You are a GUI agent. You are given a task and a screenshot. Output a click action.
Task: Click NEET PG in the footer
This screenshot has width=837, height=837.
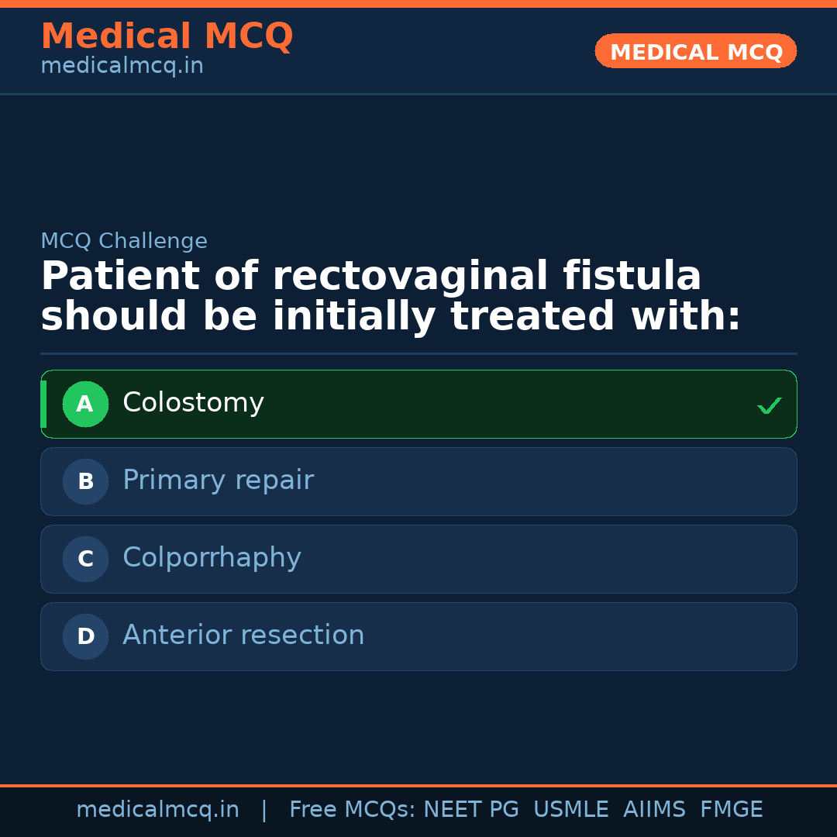(471, 810)
